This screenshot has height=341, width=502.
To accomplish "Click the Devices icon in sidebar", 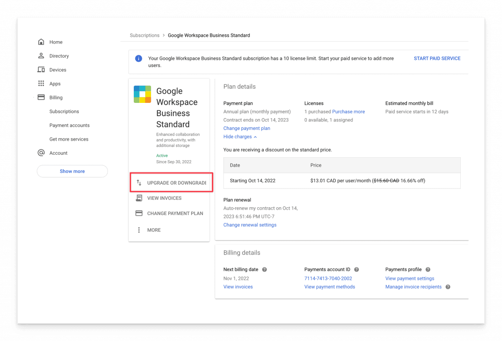I will (x=41, y=70).
